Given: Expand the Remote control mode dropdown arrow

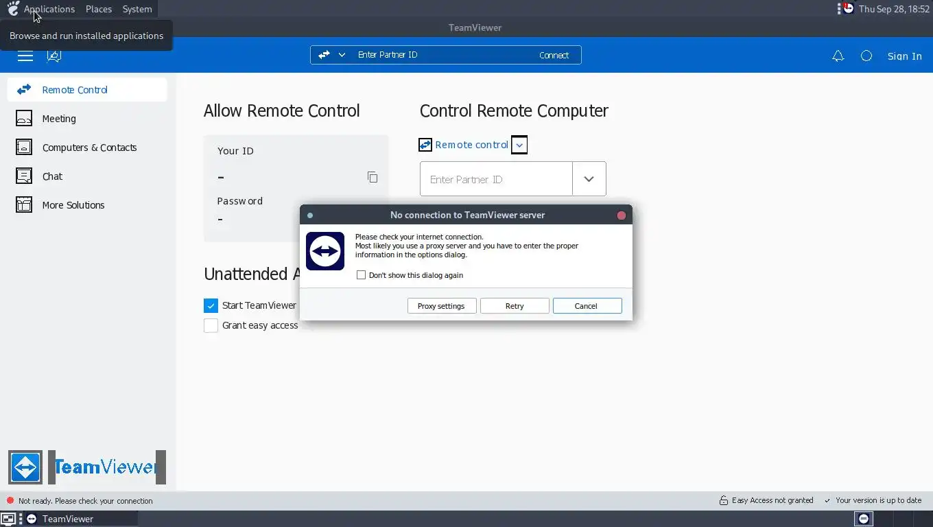Looking at the screenshot, I should (x=519, y=145).
